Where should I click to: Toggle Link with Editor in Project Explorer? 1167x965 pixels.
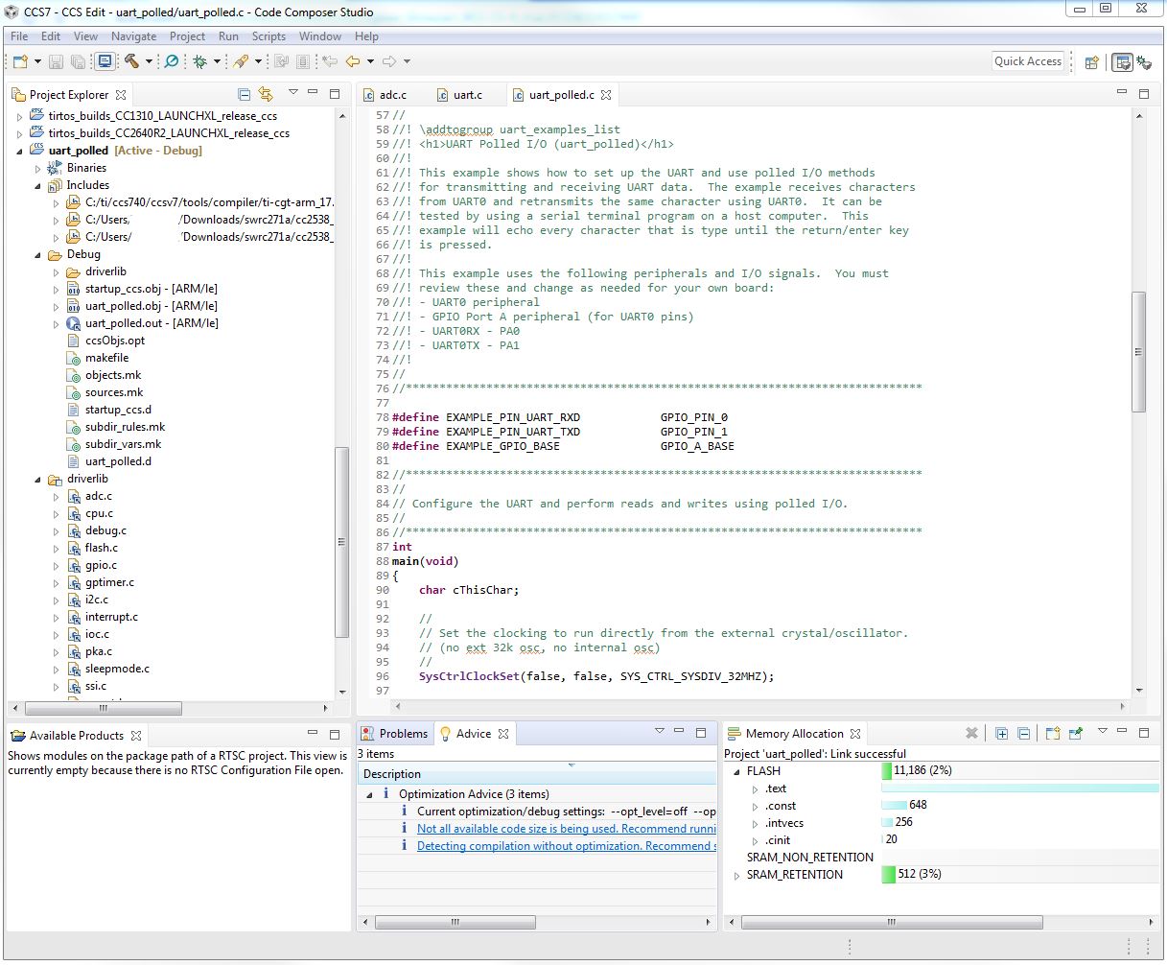[266, 94]
